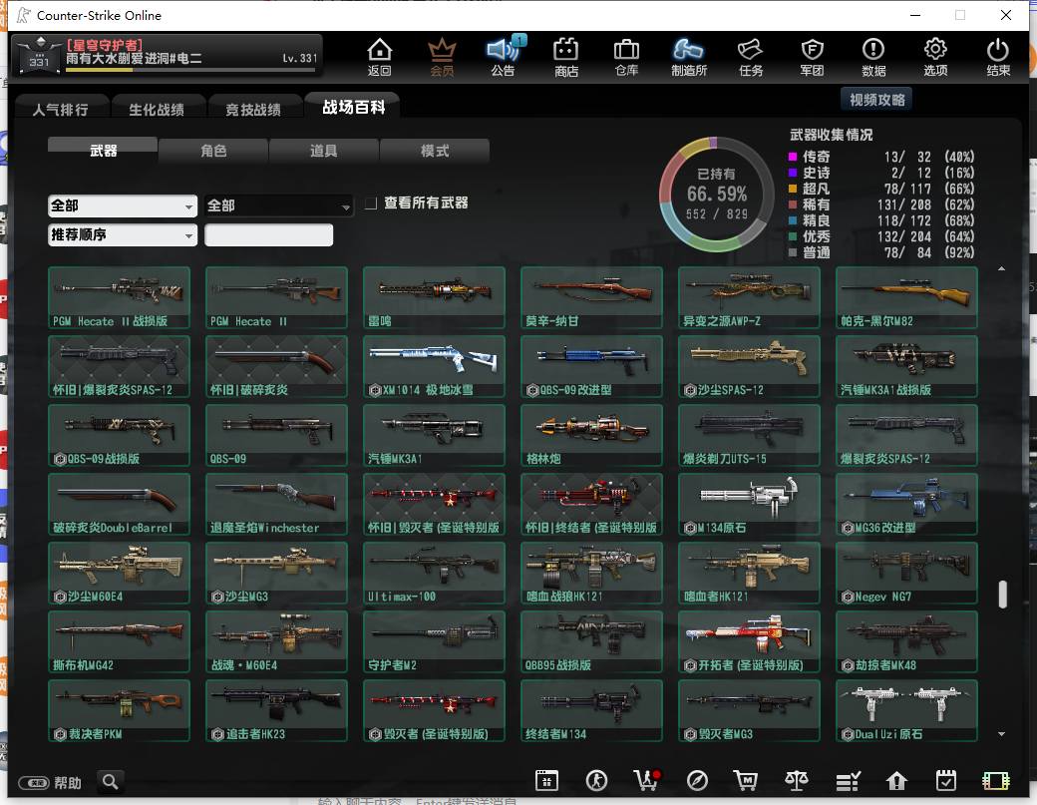Click the balance scale icon in bottom bar

(x=797, y=780)
